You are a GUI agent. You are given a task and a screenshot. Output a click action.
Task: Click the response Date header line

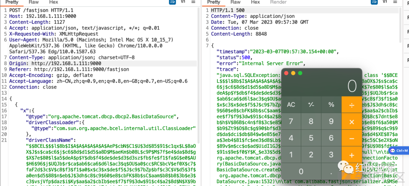coord(260,22)
